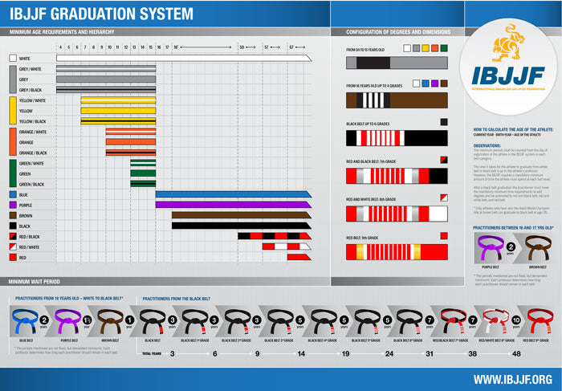Viewport: 562px width, 391px height.
Task: Click the Purple legend swatch on left
Action: 13,205
